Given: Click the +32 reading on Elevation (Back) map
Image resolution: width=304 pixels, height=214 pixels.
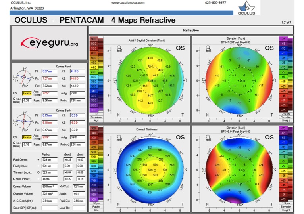Looking at the screenshot, I should tap(217, 175).
